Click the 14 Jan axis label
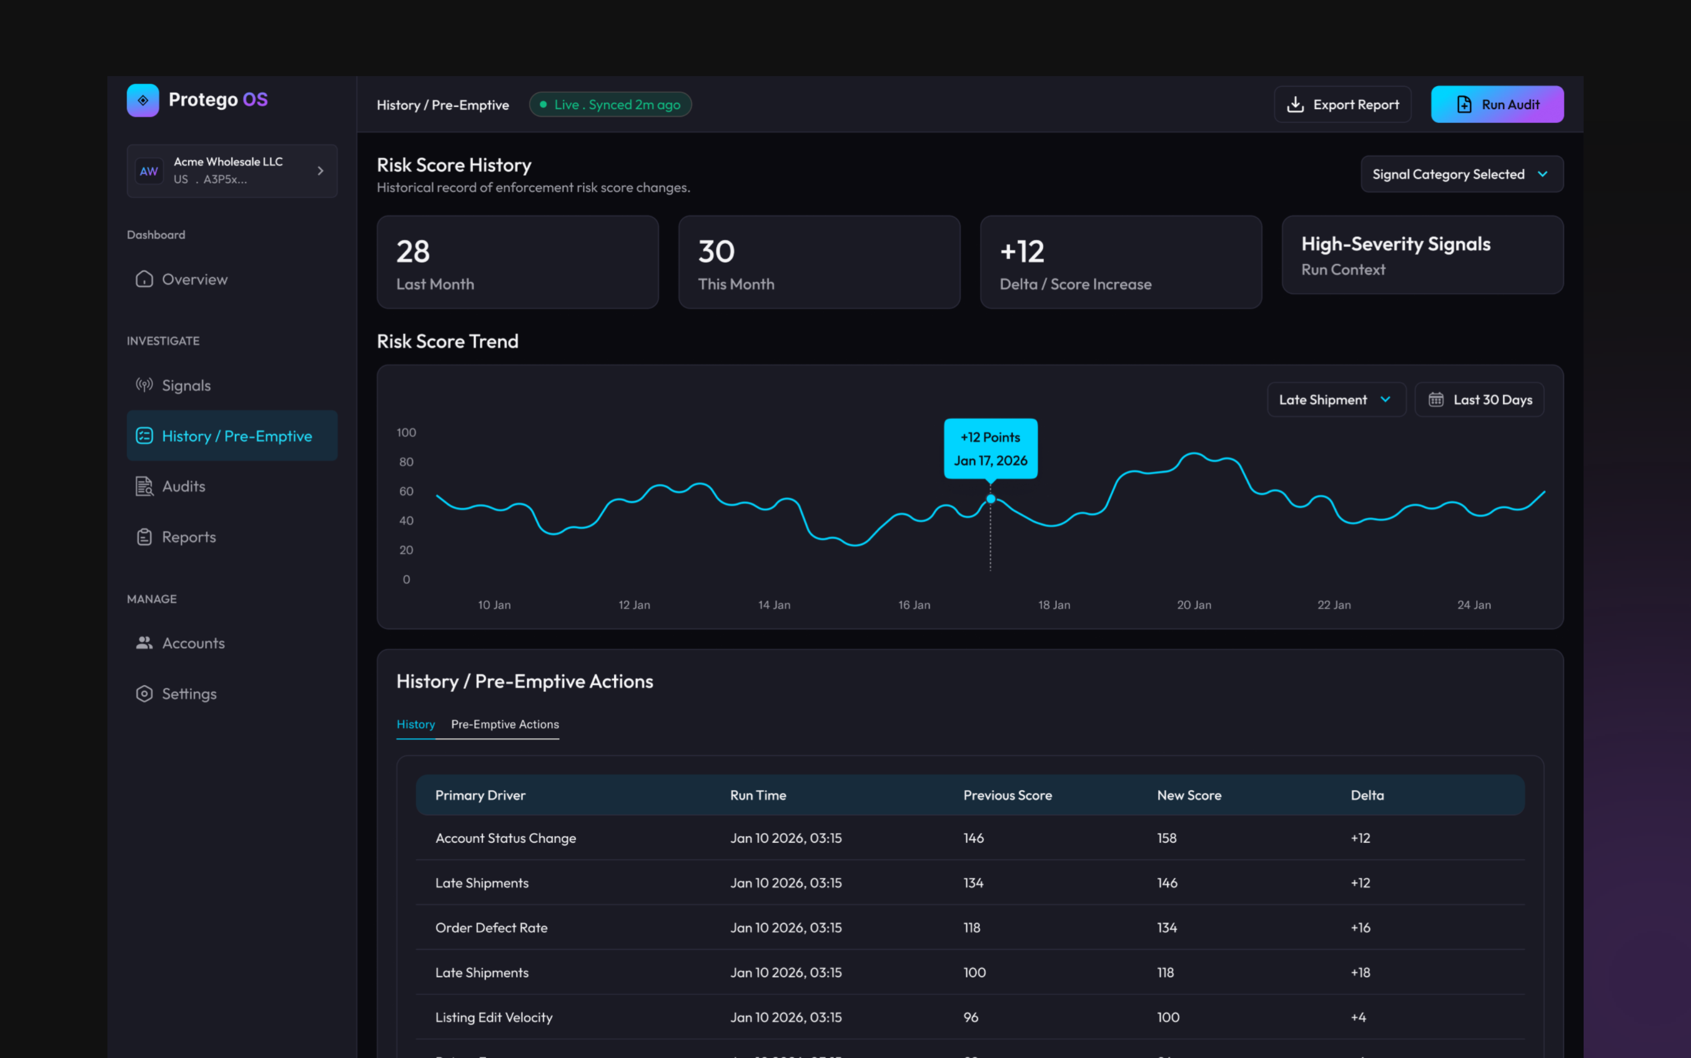 pyautogui.click(x=774, y=604)
